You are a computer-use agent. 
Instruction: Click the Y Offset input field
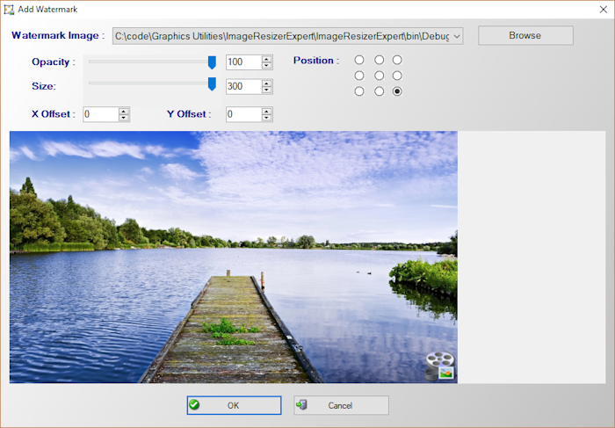[243, 114]
